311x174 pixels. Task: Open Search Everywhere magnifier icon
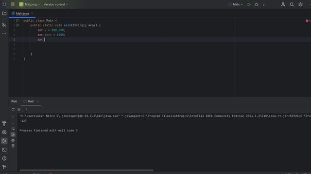(292, 4)
